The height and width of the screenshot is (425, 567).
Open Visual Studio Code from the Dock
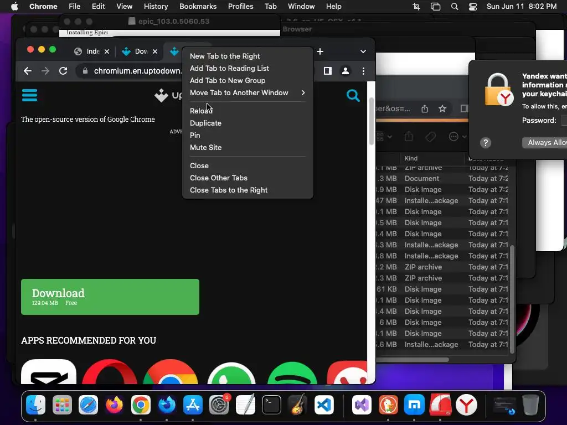(324, 405)
